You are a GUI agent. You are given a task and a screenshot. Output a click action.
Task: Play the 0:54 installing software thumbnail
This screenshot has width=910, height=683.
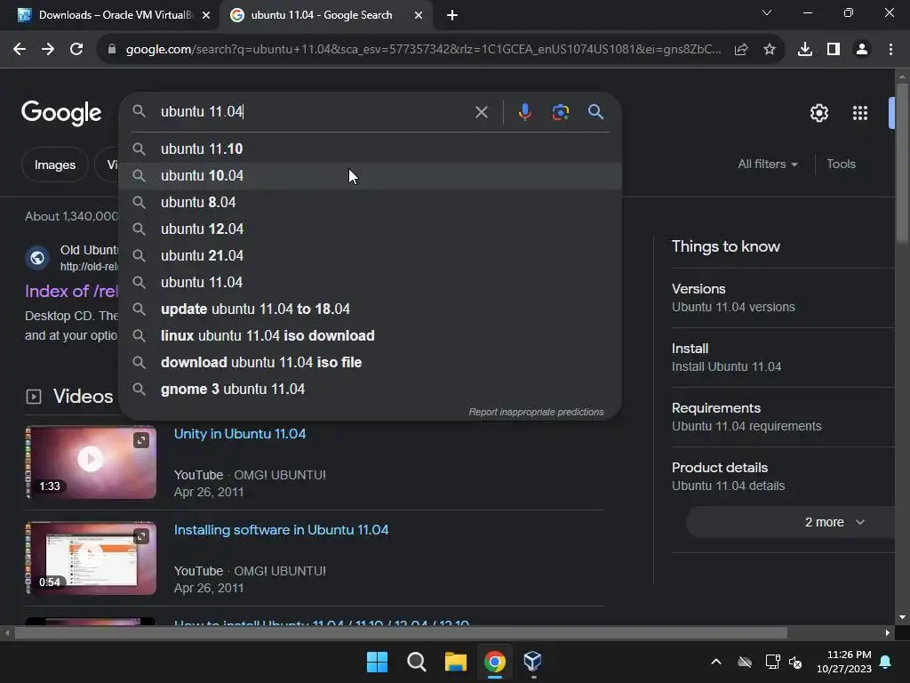click(x=92, y=558)
